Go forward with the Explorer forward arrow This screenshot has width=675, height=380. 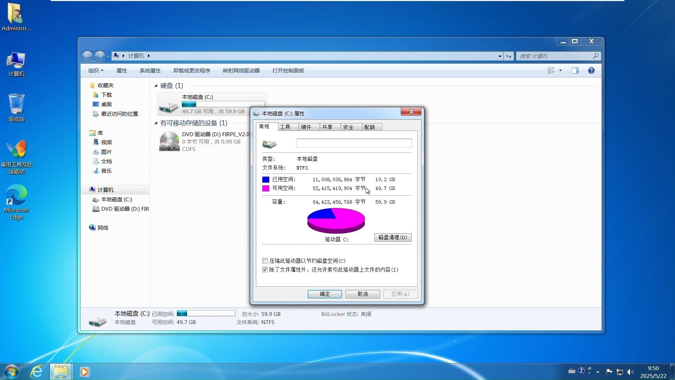100,56
